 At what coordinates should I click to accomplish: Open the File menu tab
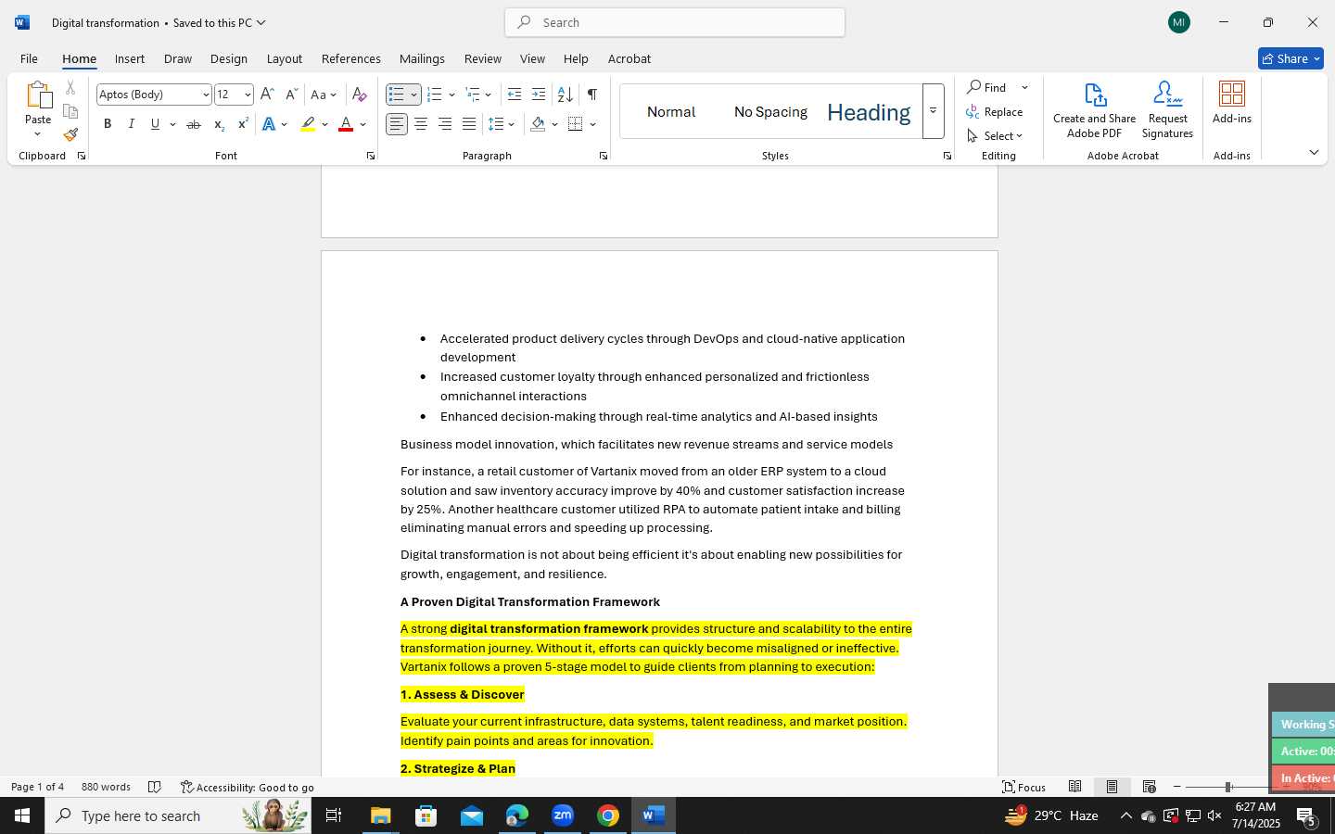tap(29, 58)
